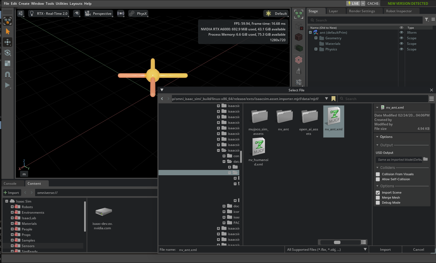Toggle visibility eye for ant prim
The width and height of the screenshot is (436, 263).
[401, 32]
